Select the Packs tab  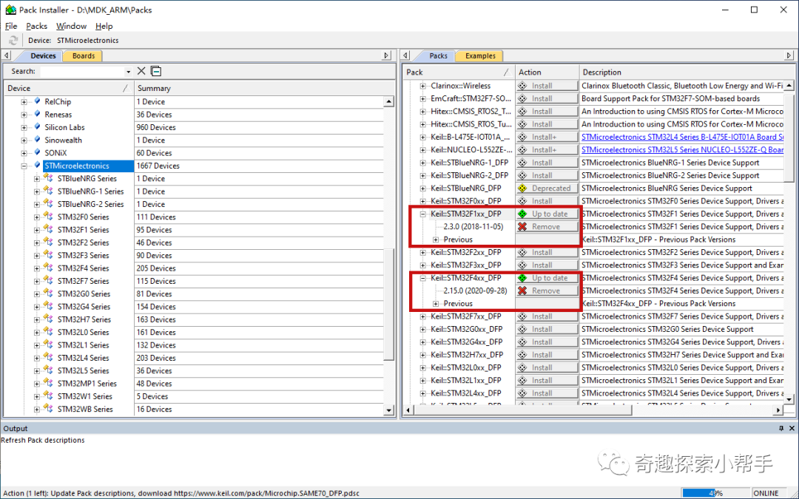[x=438, y=56]
